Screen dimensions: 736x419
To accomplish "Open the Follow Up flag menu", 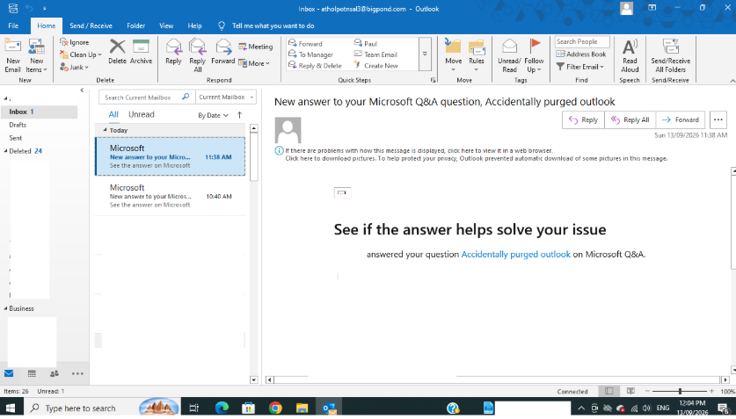I will click(x=534, y=55).
